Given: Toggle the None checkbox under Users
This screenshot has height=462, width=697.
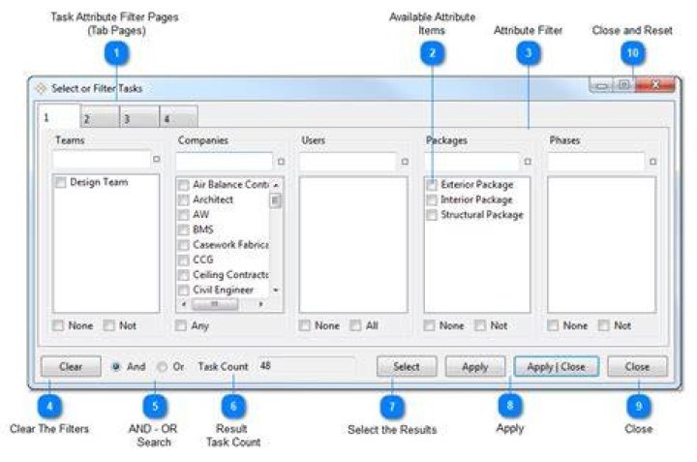Looking at the screenshot, I should click(305, 325).
